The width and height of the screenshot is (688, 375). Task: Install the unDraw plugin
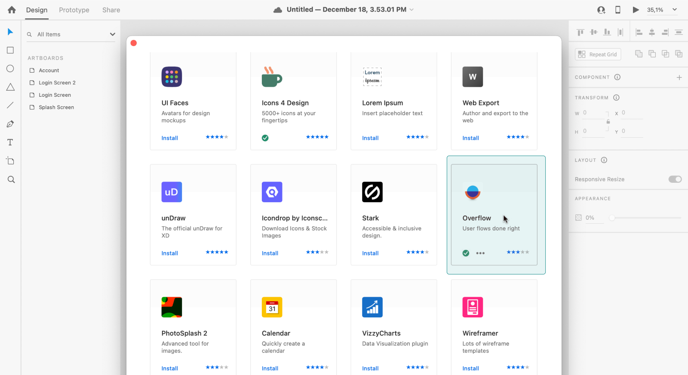170,253
